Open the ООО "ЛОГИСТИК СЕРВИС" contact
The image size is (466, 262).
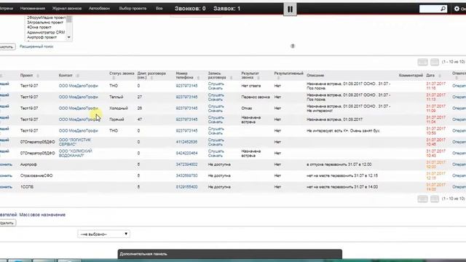pos(75,142)
